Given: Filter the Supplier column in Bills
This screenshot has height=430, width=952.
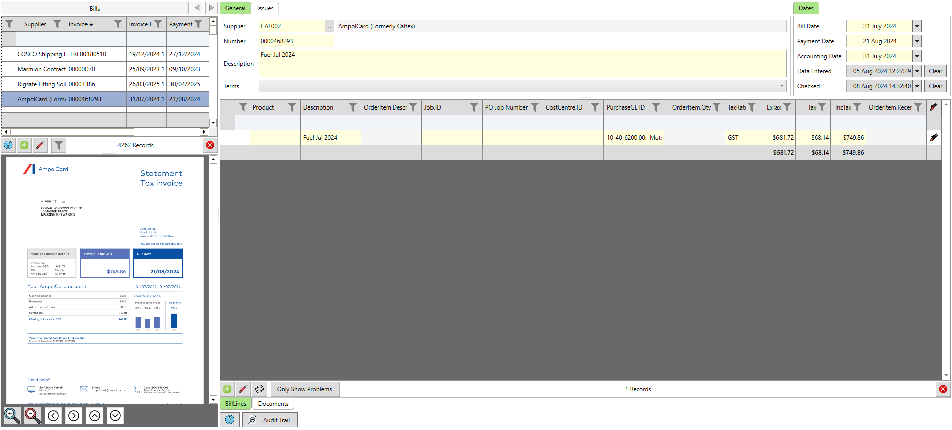Looking at the screenshot, I should (x=57, y=24).
